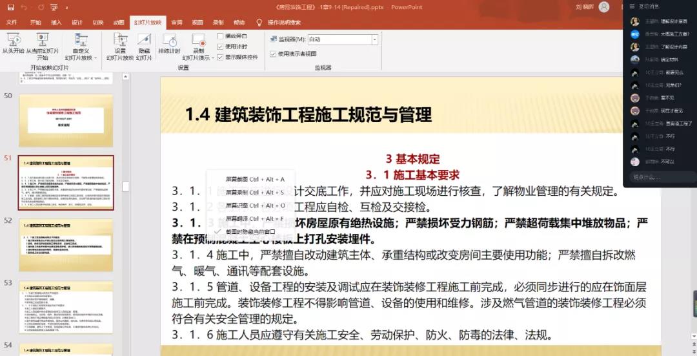The width and height of the screenshot is (697, 356).
Task: Uncheck the 使用计时 checkbox
Action: (x=221, y=47)
